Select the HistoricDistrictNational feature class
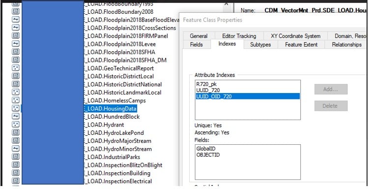This screenshot has width=368, height=190. [122, 84]
